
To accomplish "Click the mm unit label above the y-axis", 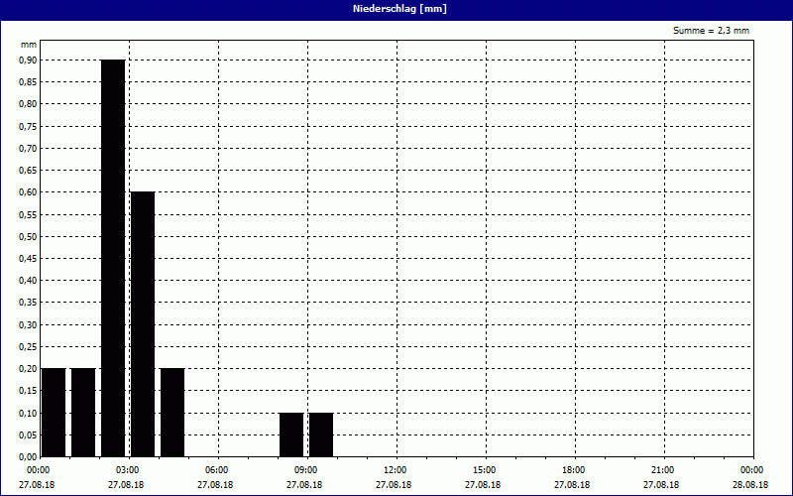I will coord(29,45).
